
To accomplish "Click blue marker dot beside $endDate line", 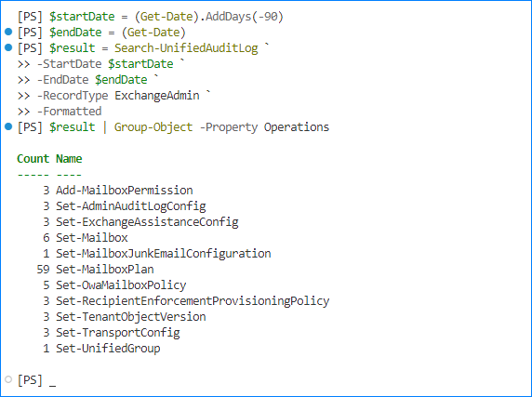I will click(x=8, y=32).
